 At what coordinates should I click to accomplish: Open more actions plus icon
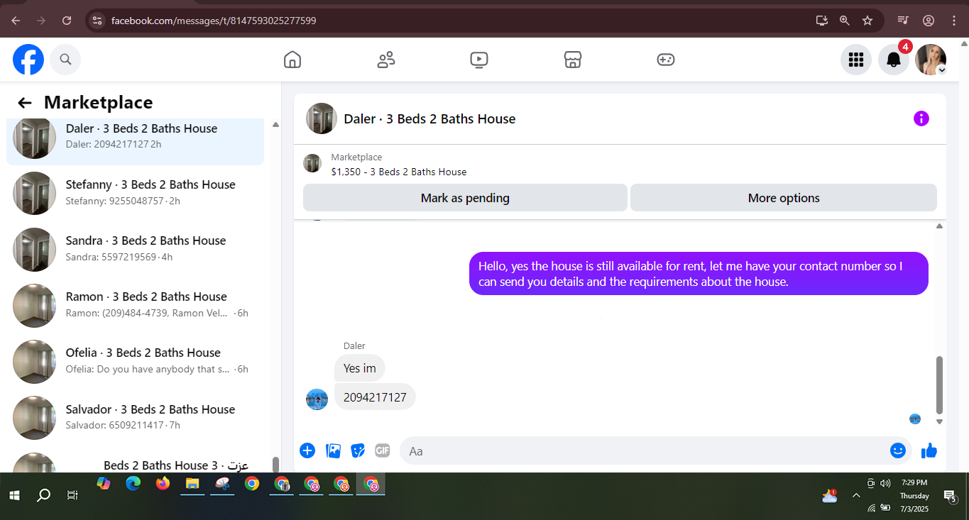click(307, 450)
